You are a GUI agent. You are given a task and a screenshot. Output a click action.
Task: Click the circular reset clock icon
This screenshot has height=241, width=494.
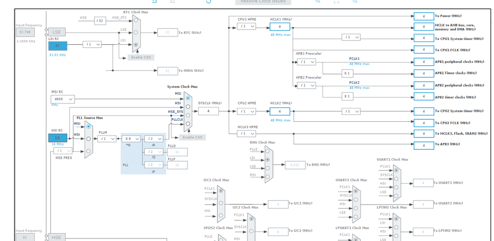click(x=209, y=1)
